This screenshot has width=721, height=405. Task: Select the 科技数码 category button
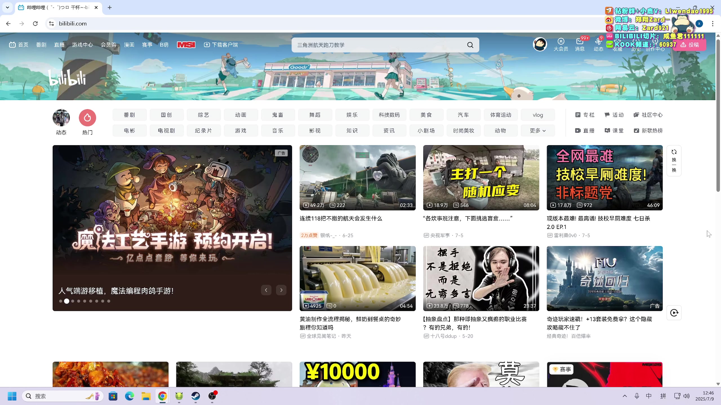click(389, 115)
